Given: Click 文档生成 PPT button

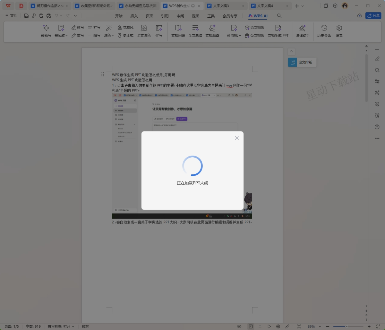Looking at the screenshot, I should tap(278, 31).
